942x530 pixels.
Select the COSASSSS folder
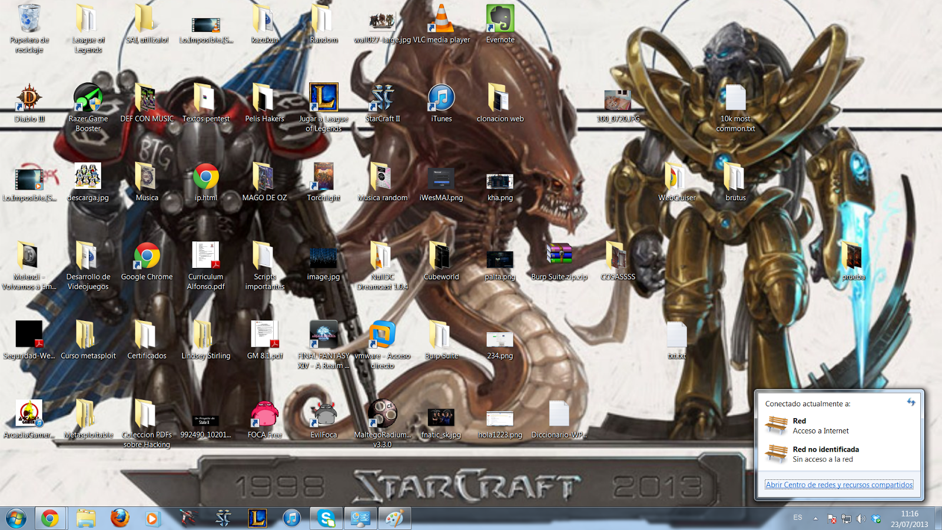(x=618, y=261)
